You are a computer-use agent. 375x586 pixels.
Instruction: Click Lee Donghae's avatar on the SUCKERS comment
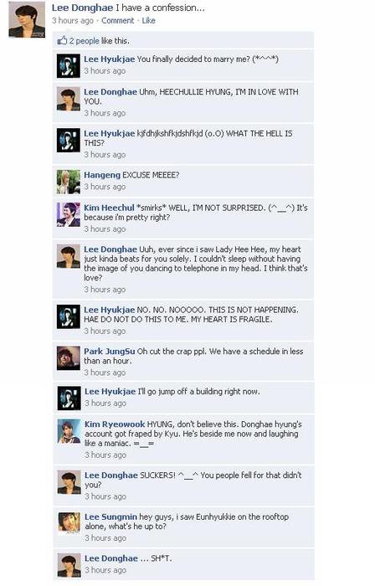tap(69, 482)
